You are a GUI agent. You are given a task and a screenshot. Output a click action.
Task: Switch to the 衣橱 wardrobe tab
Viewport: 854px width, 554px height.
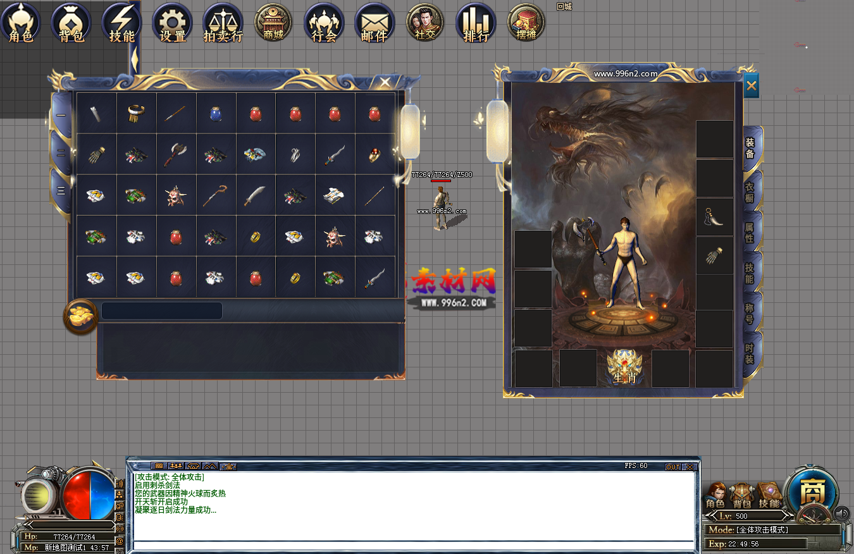(x=751, y=192)
